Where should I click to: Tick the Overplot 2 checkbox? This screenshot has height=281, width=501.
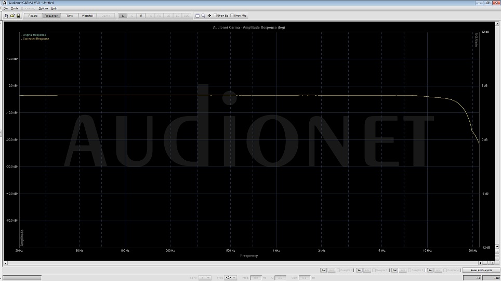click(x=374, y=271)
